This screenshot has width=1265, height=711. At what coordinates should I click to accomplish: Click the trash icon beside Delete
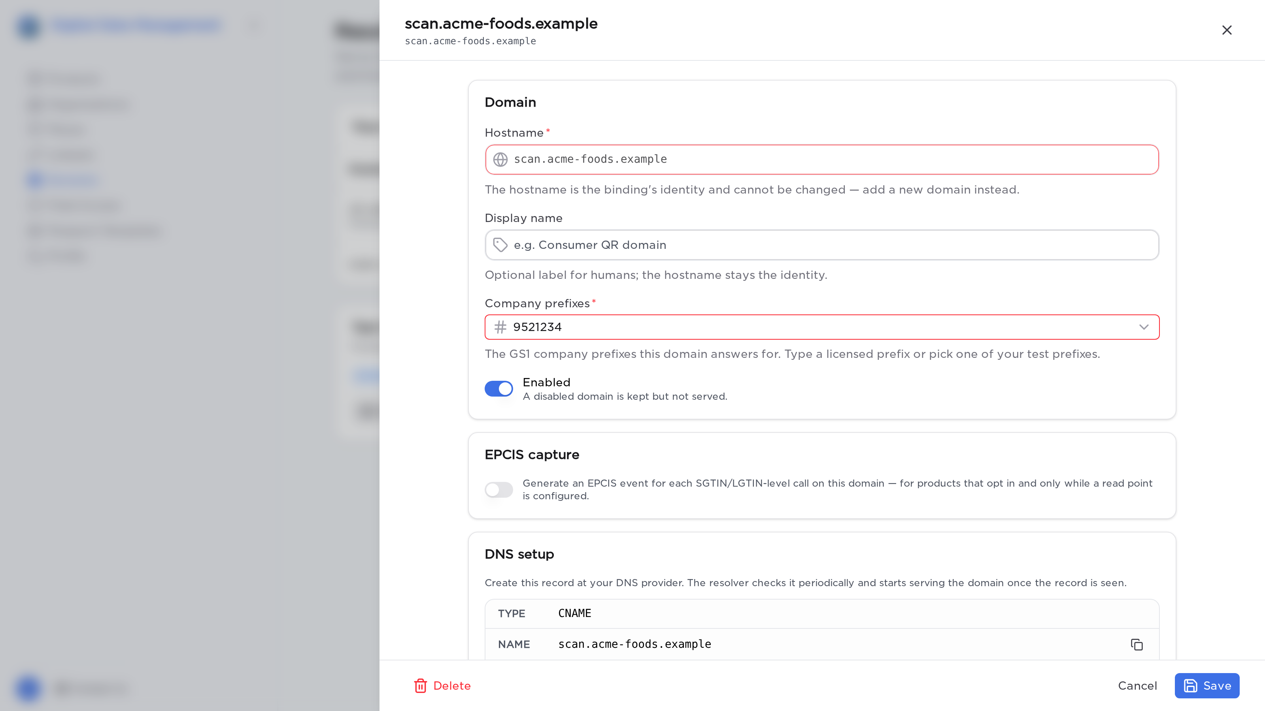[420, 685]
